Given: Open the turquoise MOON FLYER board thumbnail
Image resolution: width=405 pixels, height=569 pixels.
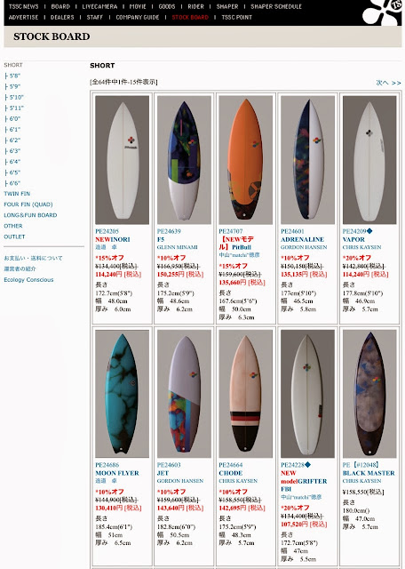Looking at the screenshot, I should pyautogui.click(x=123, y=394).
